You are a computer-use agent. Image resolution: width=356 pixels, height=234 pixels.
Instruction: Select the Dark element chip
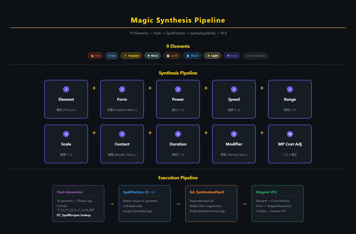pos(232,56)
